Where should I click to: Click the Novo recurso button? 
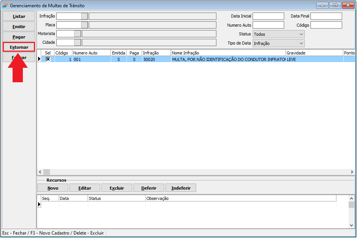pyautogui.click(x=53, y=188)
